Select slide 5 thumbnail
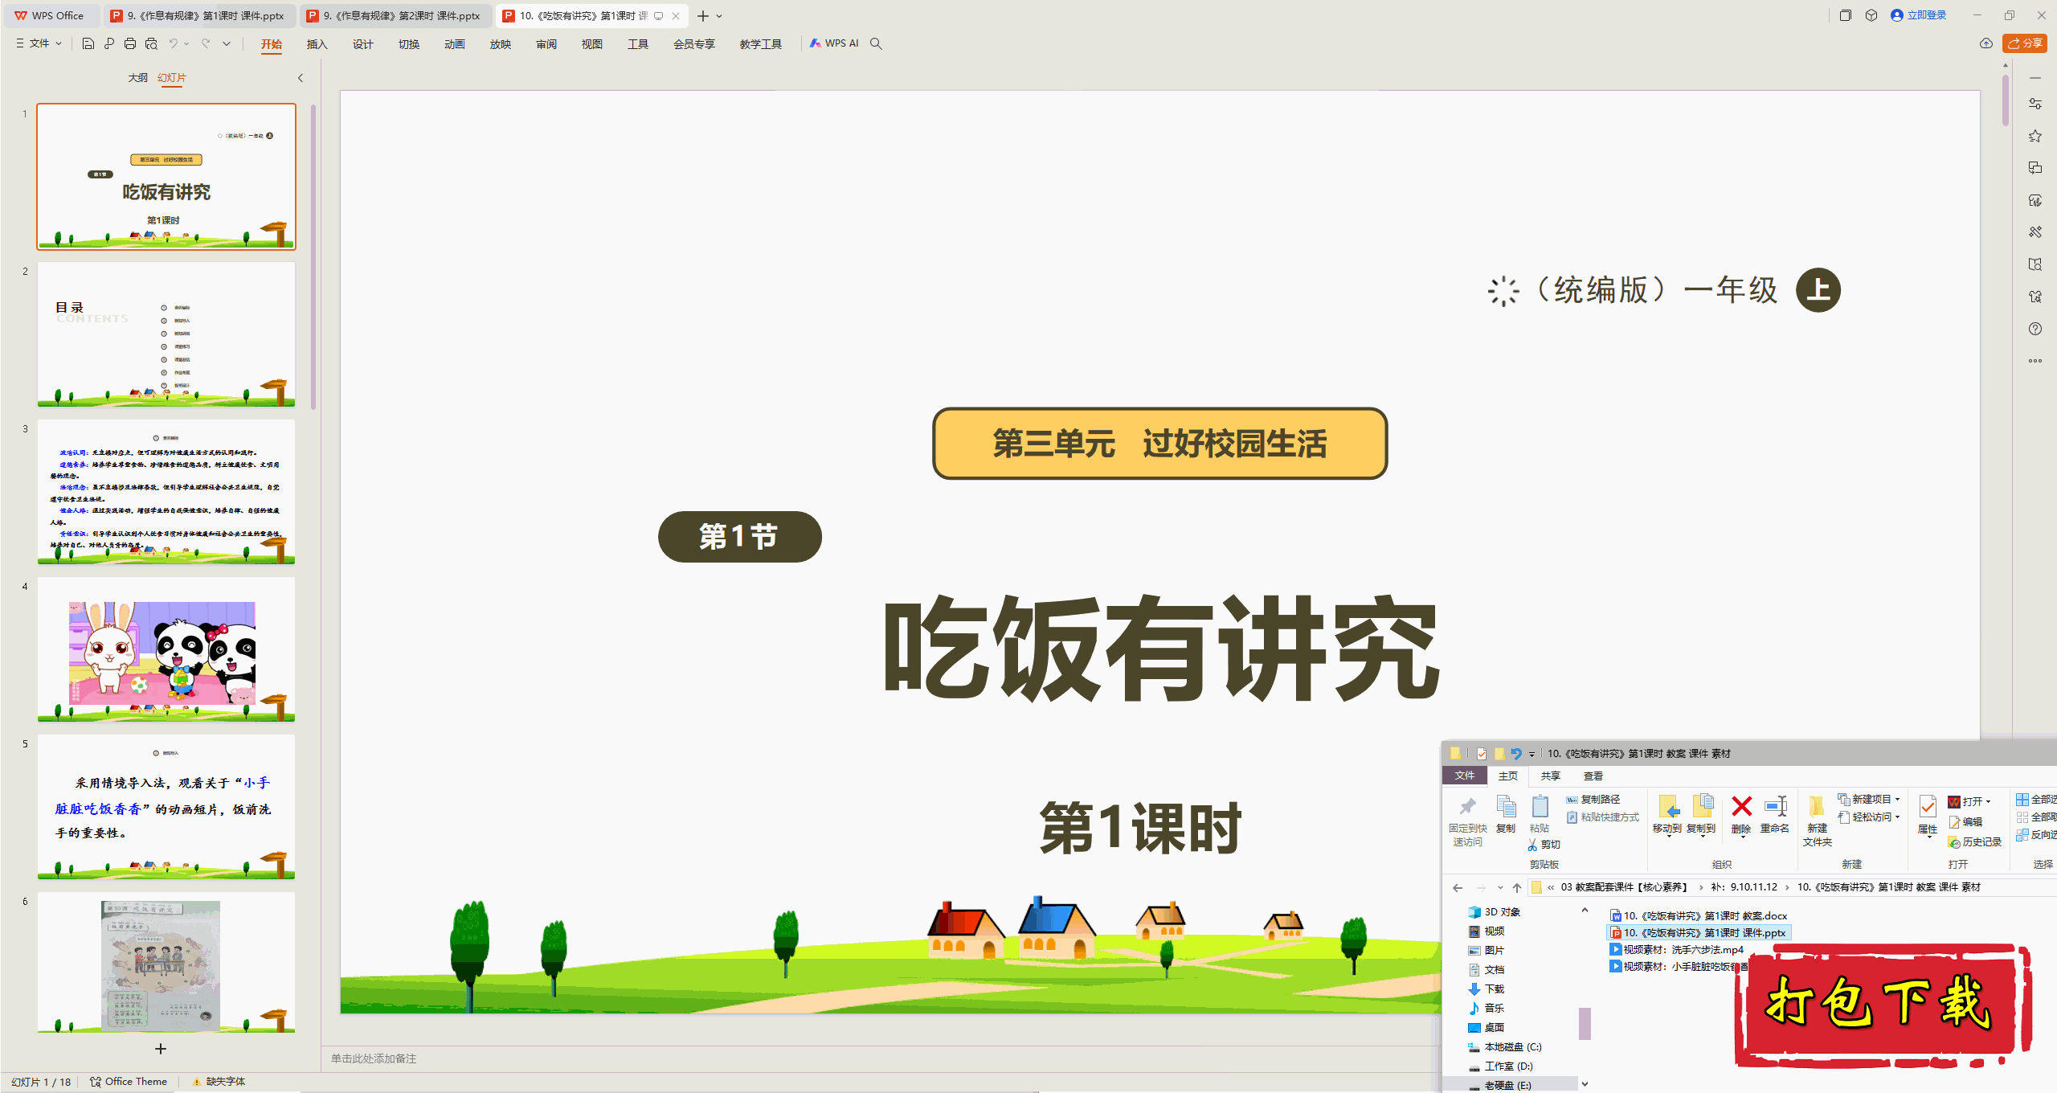This screenshot has width=2057, height=1093. [166, 807]
